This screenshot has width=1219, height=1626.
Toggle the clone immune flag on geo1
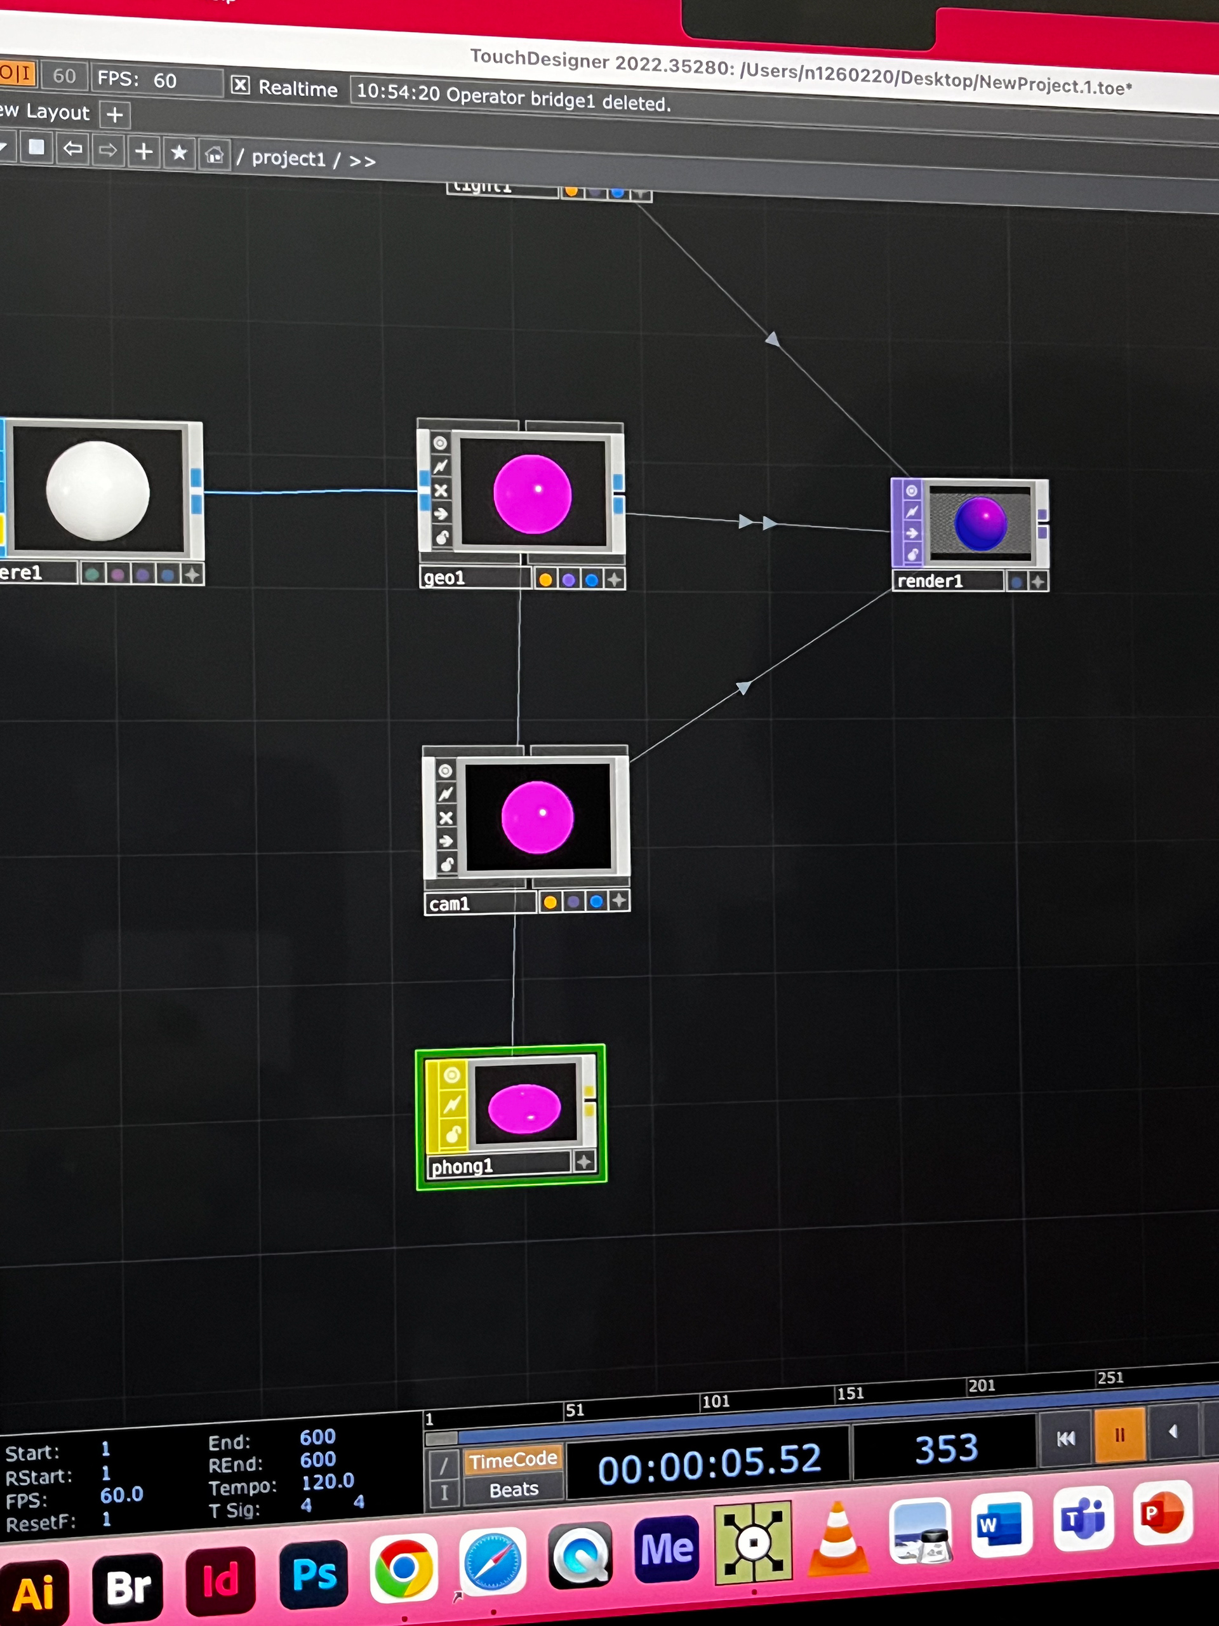point(440,466)
